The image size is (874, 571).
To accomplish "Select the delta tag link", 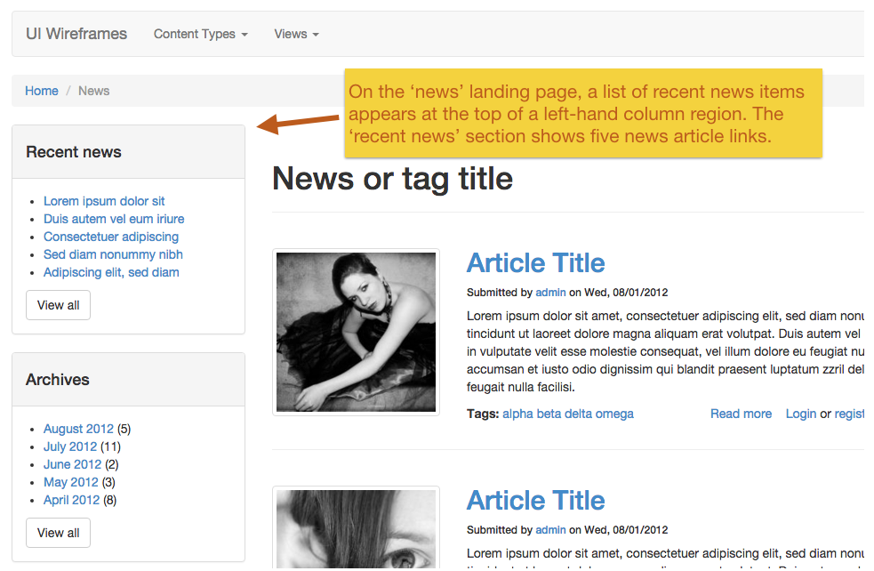I will click(x=578, y=414).
